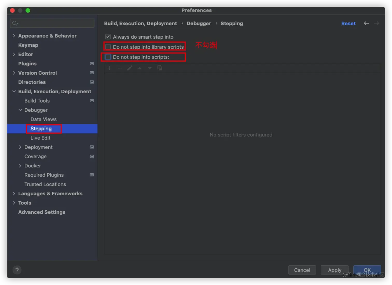
Task: Click the Reset link
Action: (348, 23)
